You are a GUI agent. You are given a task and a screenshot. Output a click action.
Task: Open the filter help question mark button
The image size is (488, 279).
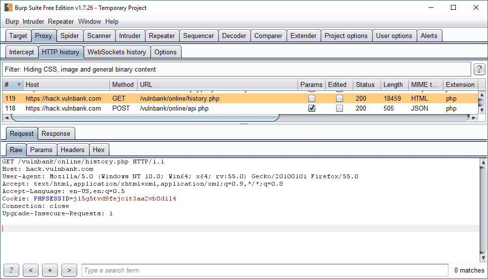(479, 69)
